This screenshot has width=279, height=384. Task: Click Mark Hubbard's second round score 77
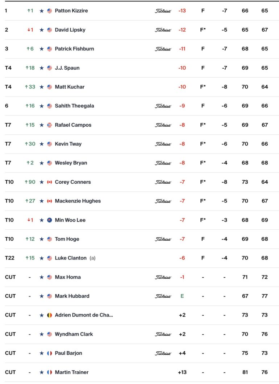pos(265,296)
